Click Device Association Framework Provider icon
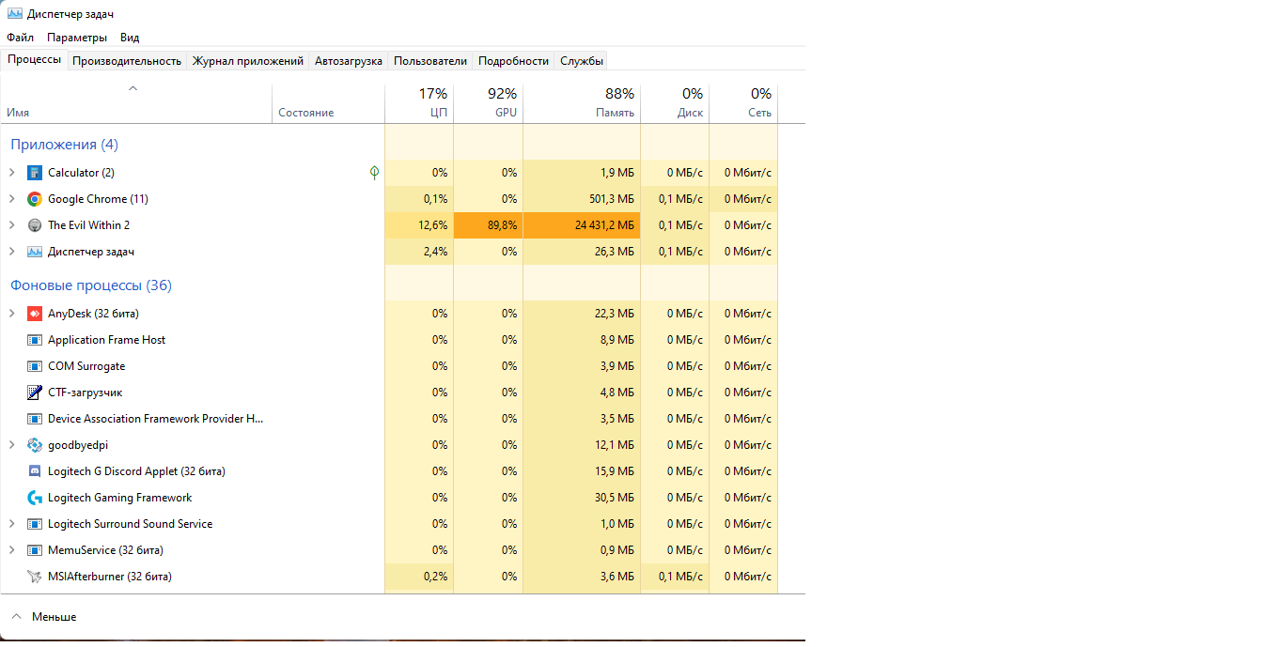The image size is (1264, 647). 35,419
